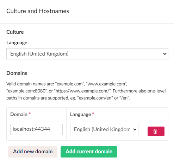Click the red asterisk beside Domain header

(30, 113)
